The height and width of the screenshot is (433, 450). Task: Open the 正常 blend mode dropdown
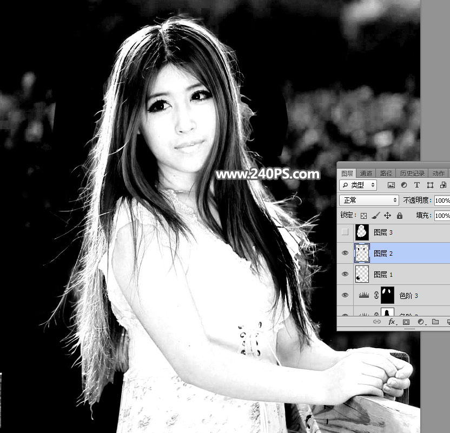click(x=369, y=200)
